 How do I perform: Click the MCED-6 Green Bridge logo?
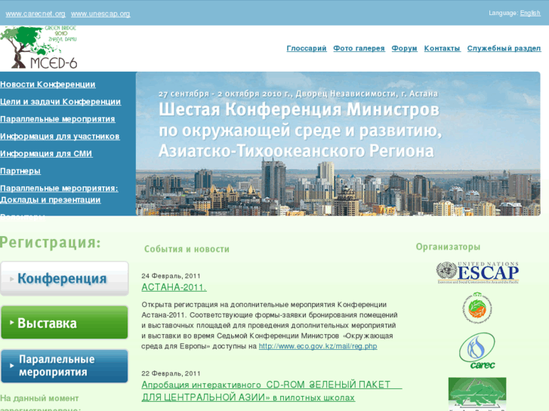coord(39,48)
